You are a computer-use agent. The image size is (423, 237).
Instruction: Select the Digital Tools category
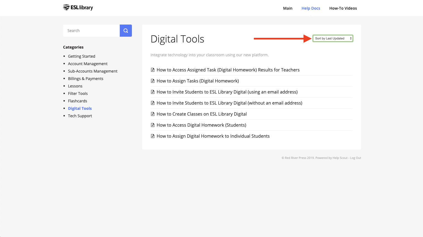[x=80, y=108]
